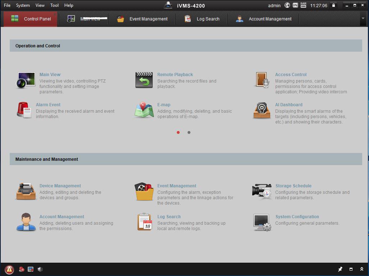Toggle the pin icon in the bottom bar

pos(340,269)
